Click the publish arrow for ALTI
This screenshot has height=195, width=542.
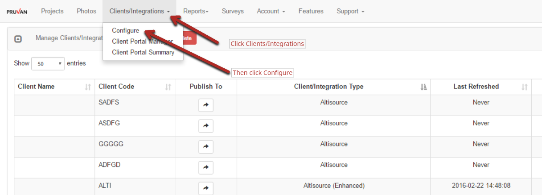pos(205,188)
